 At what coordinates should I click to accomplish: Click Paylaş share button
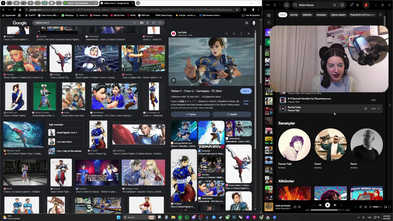pos(190,114)
